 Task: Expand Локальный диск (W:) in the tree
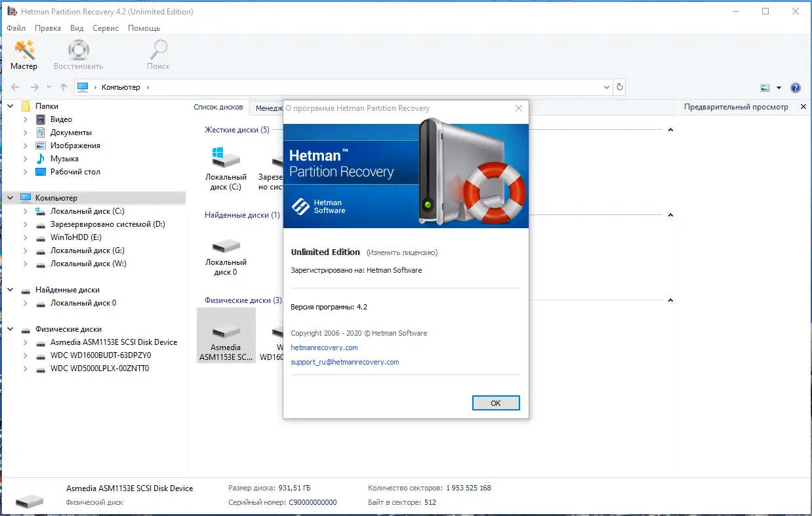pyautogui.click(x=26, y=264)
